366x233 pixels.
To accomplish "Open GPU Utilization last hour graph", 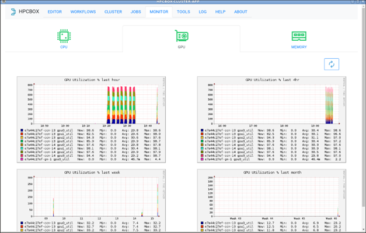I will coord(91,119).
